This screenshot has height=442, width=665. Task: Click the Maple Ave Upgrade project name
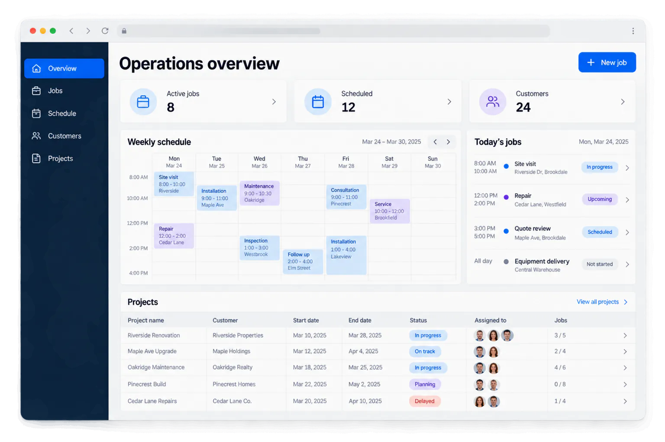[152, 351]
